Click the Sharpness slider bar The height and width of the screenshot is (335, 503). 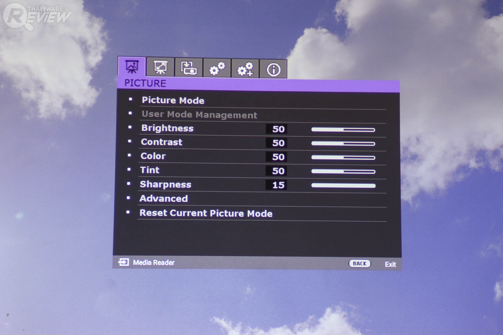(343, 186)
